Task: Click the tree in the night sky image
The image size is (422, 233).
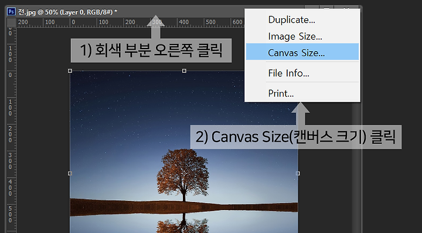Action: coord(183,174)
